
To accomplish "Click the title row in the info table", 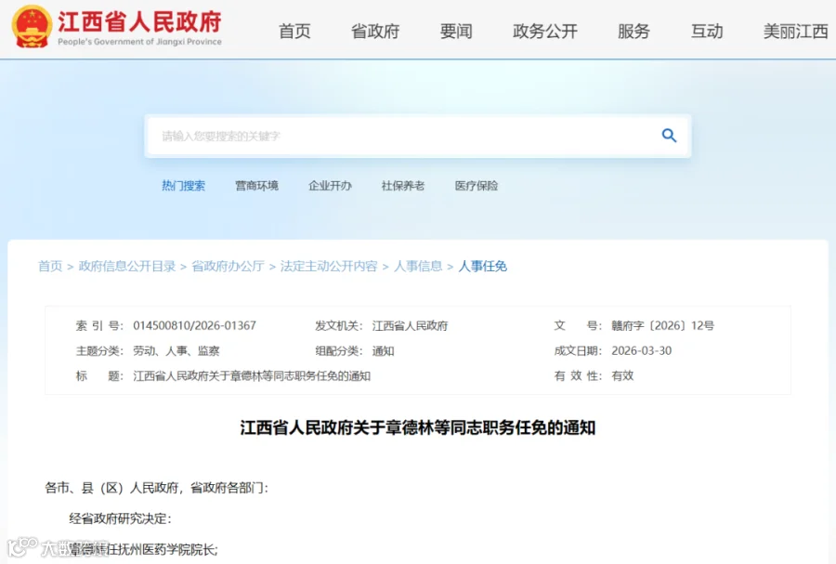I will 223,375.
